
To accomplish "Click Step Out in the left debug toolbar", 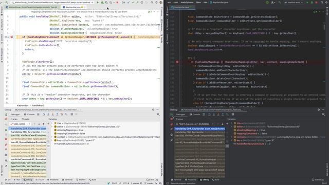I will click(57, 115).
